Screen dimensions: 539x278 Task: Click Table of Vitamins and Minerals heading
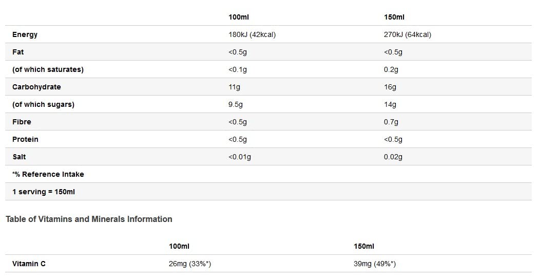[x=89, y=219]
